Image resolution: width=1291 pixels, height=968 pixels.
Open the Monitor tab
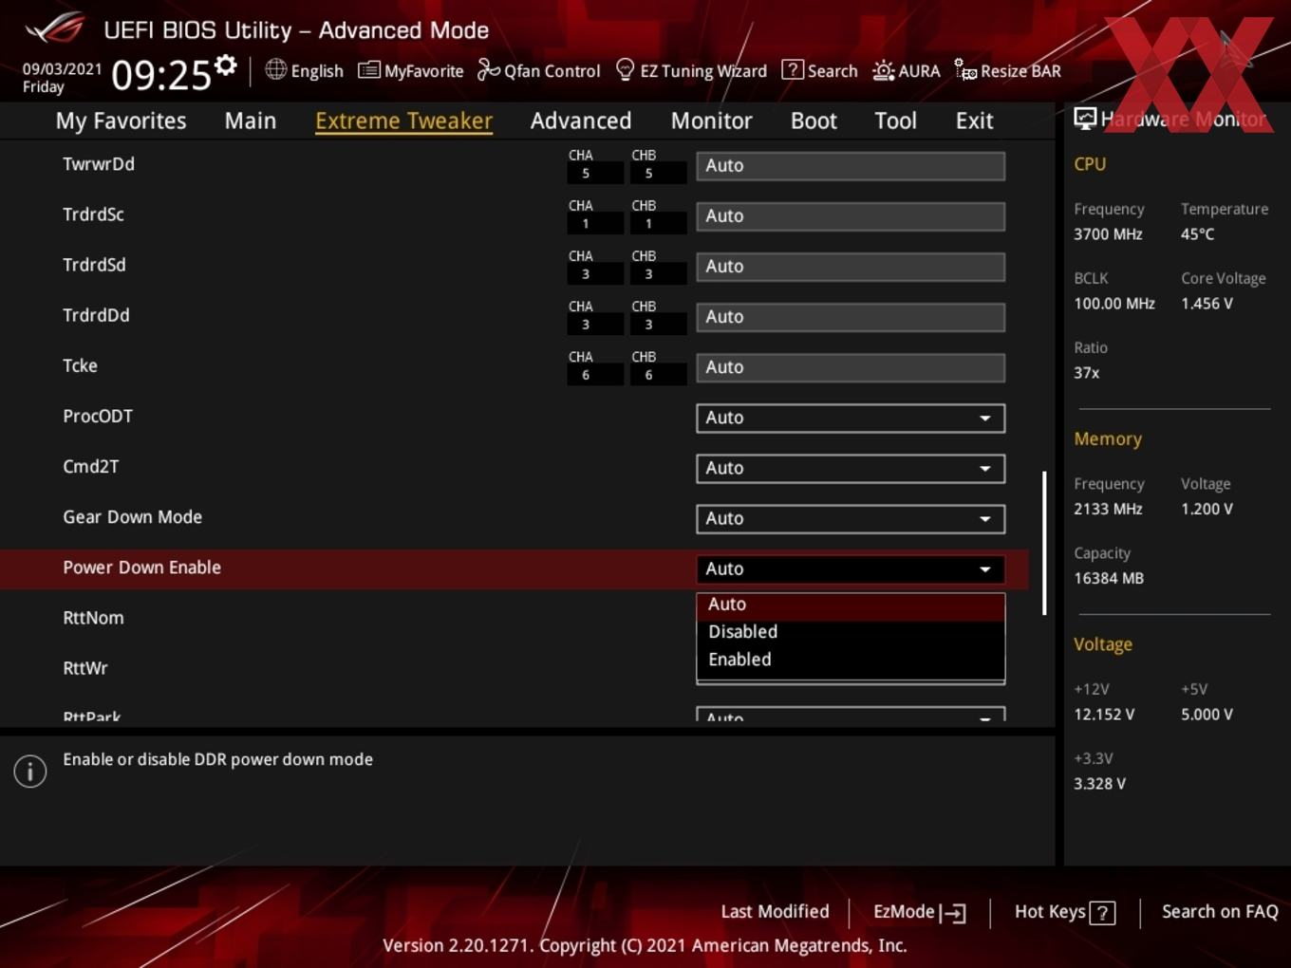click(x=711, y=121)
